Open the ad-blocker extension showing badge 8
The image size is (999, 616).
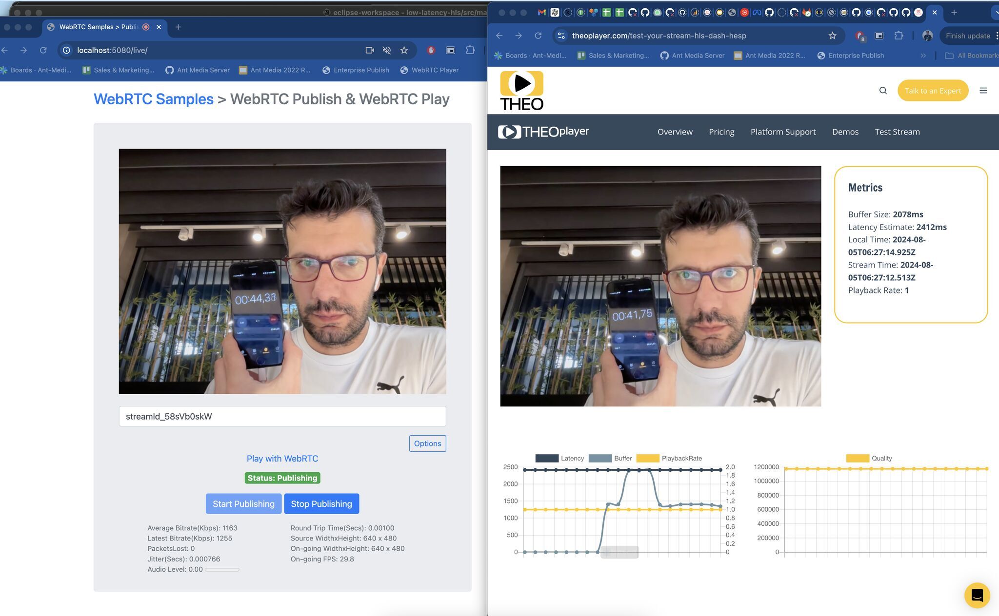click(860, 36)
